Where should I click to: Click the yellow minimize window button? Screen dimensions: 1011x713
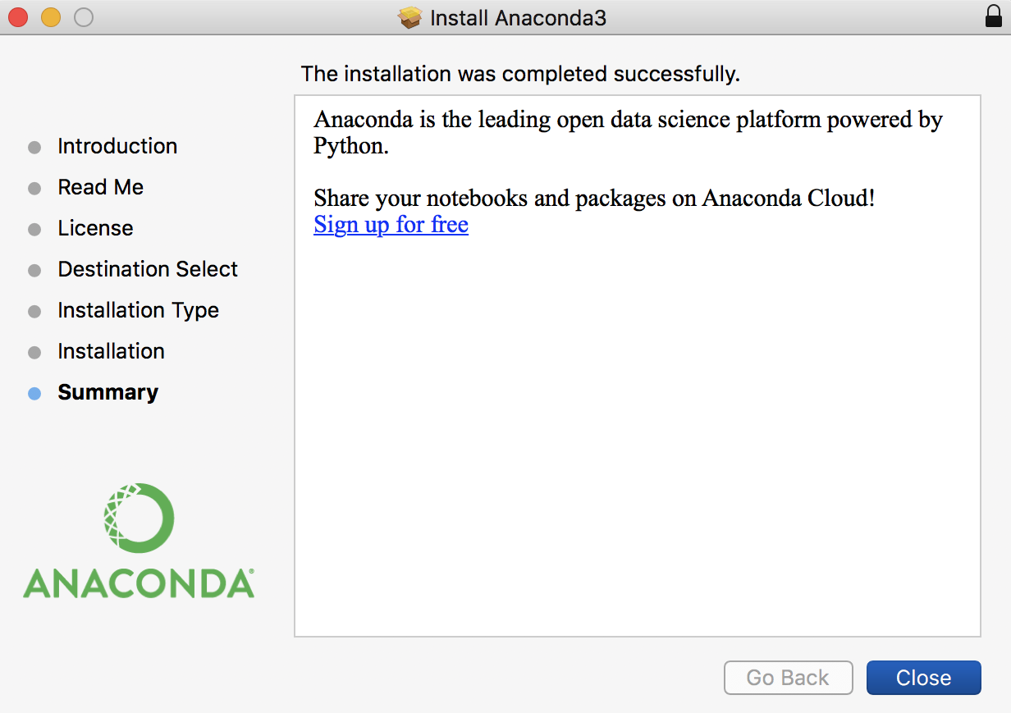pyautogui.click(x=51, y=17)
